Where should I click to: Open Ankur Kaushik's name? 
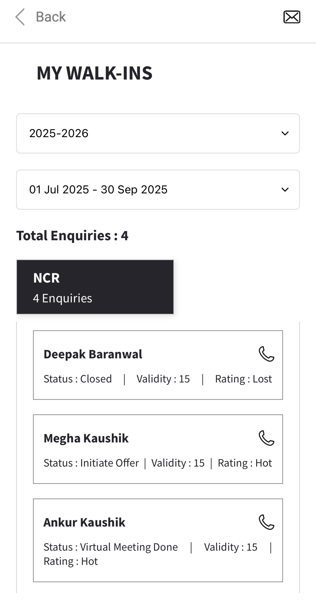pos(84,523)
